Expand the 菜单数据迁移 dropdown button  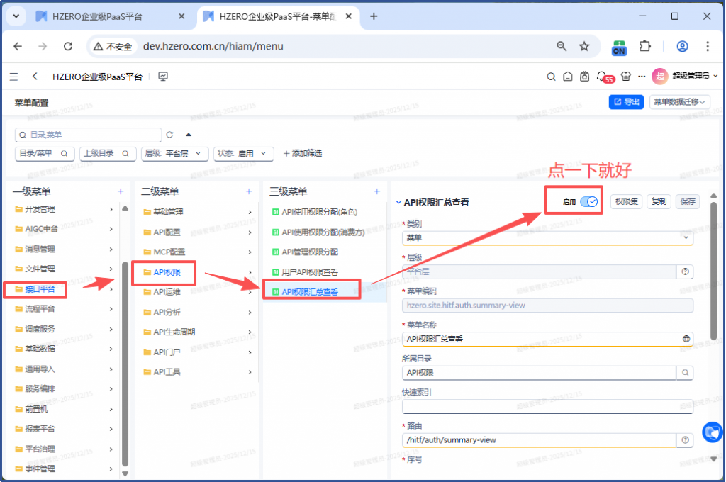point(680,102)
